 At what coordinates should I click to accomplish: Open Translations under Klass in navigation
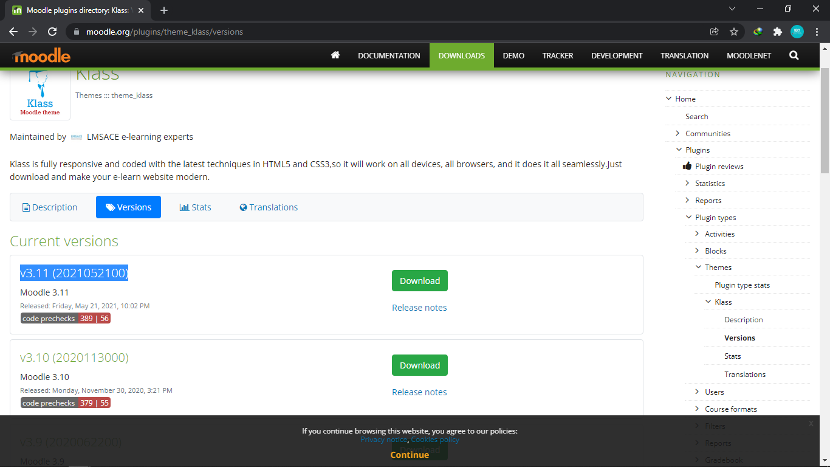[745, 375]
